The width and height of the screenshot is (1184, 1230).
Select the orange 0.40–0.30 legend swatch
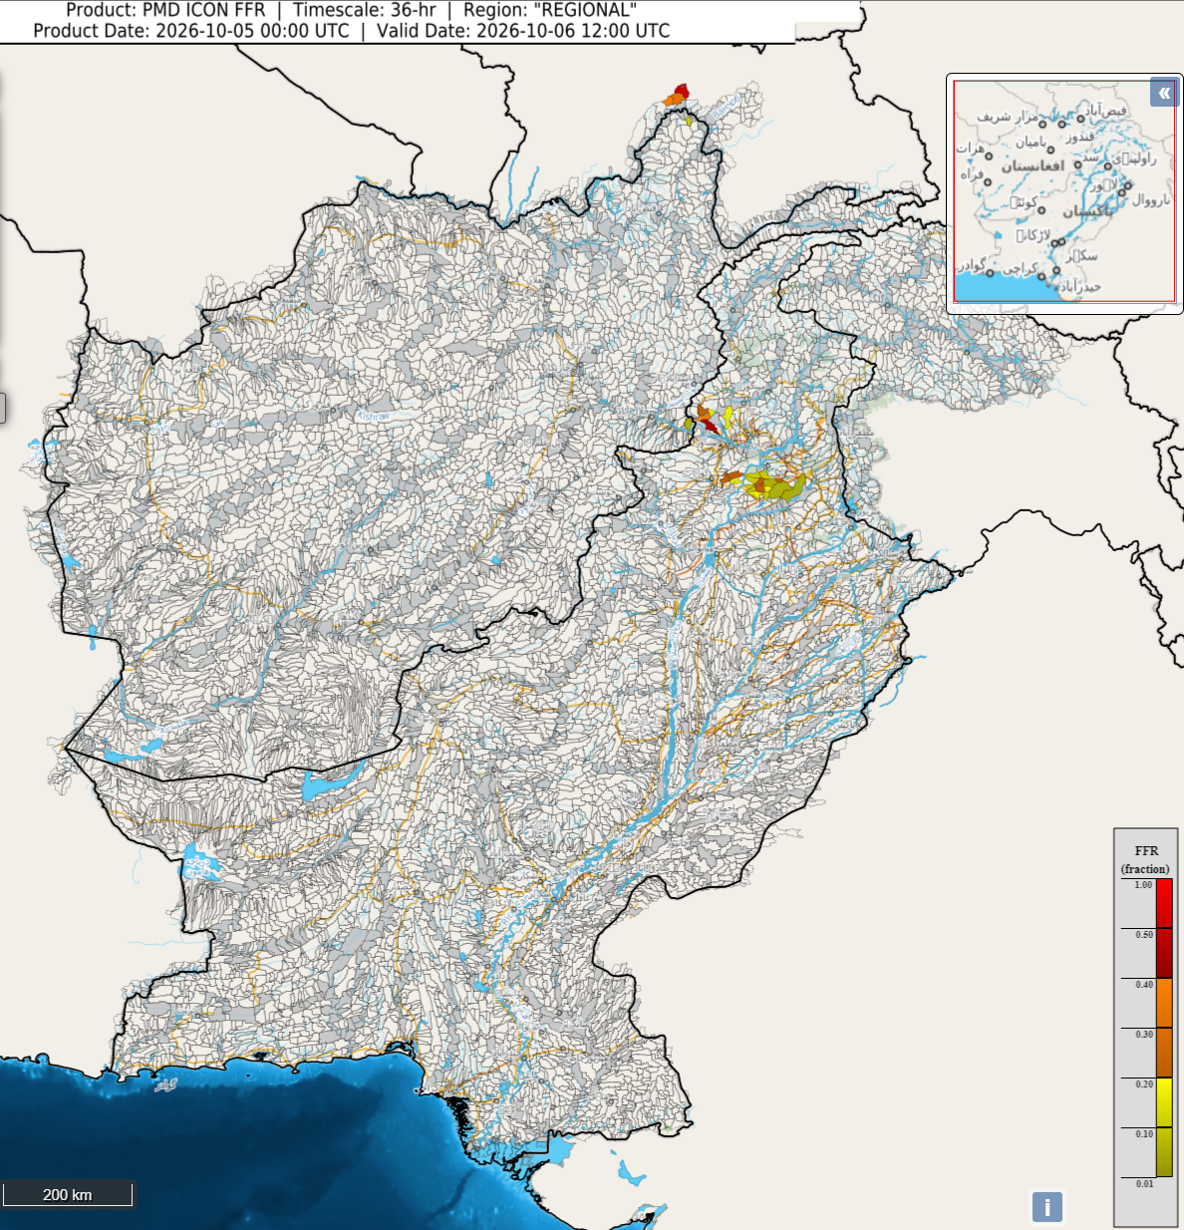1164,1004
